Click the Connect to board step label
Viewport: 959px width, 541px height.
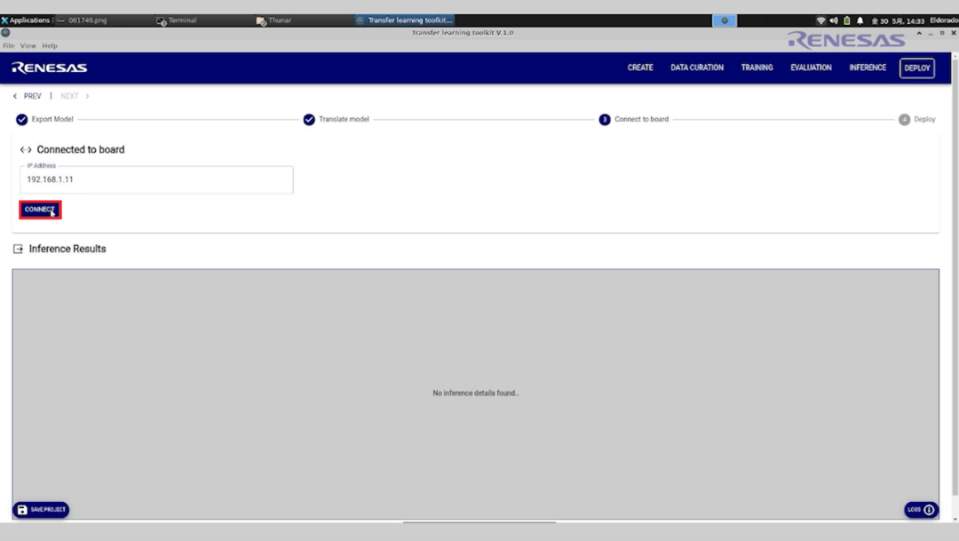tap(641, 119)
